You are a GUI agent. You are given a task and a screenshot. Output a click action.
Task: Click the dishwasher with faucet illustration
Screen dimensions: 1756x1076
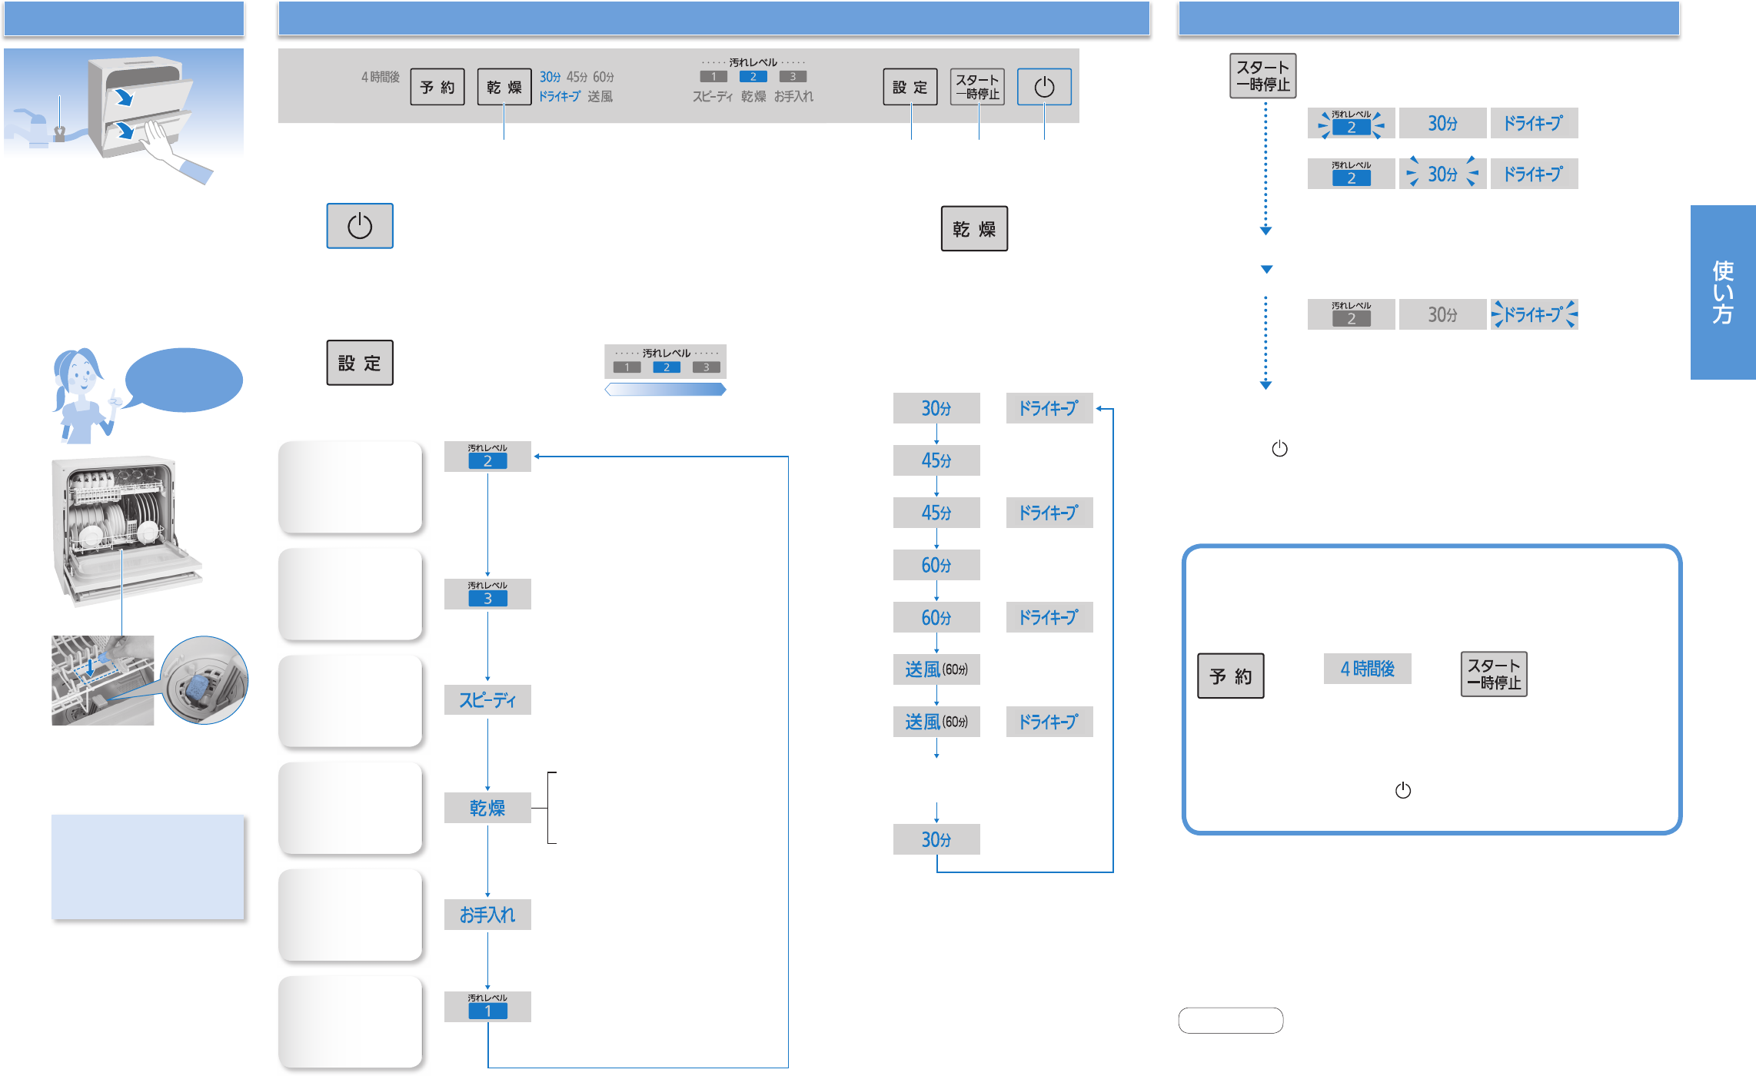pos(124,115)
